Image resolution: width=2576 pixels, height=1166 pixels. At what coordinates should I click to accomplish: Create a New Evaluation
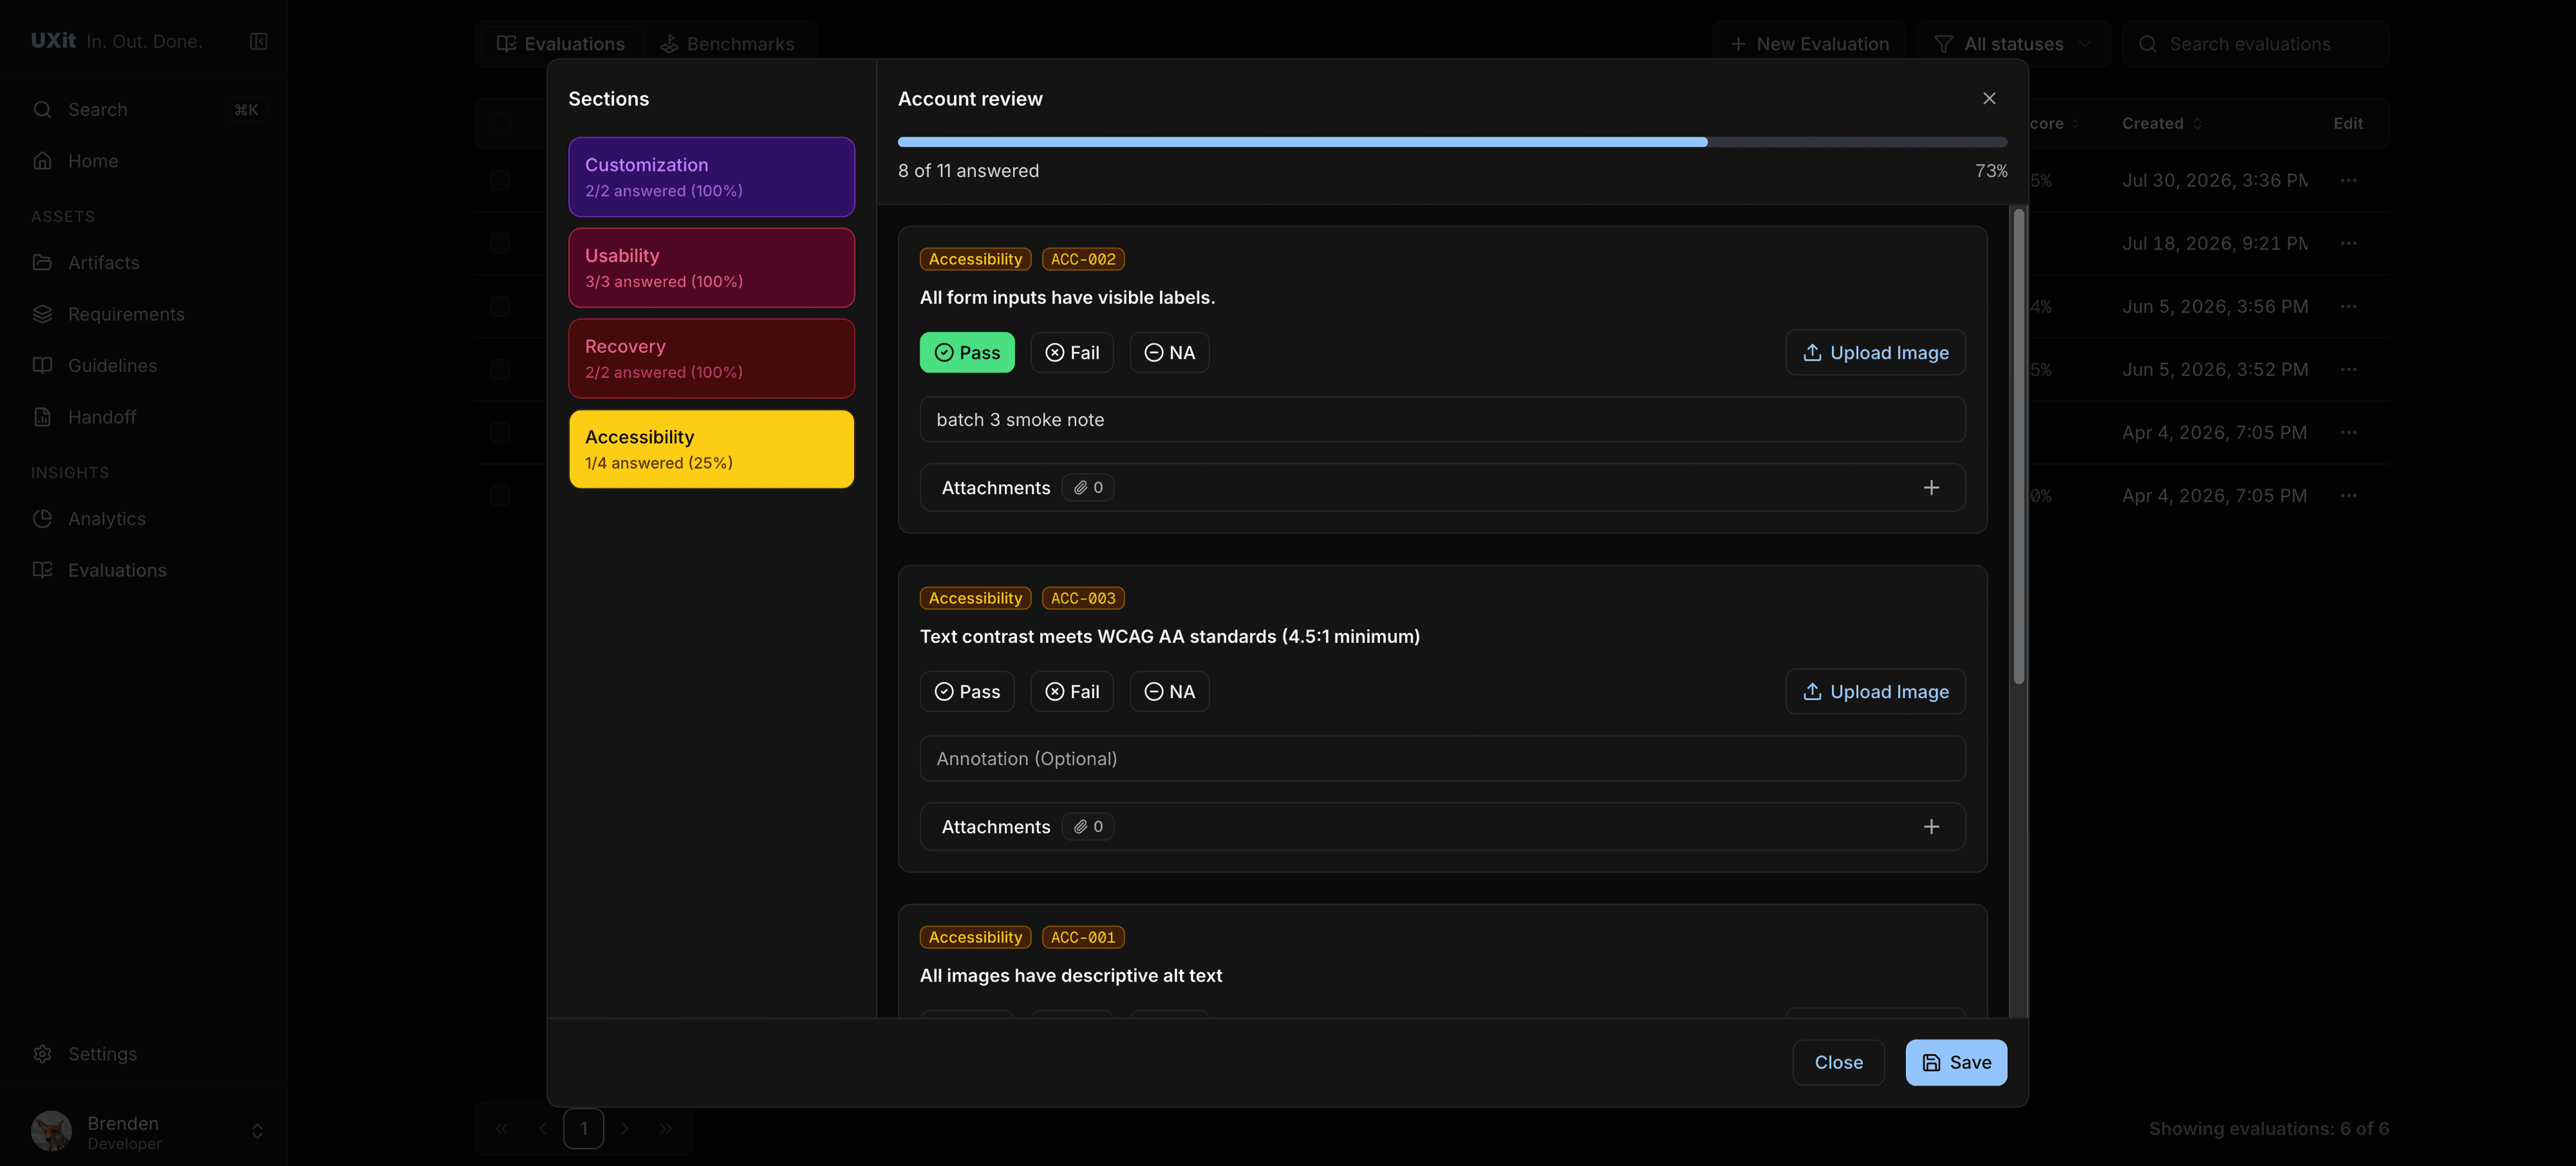tap(1809, 44)
